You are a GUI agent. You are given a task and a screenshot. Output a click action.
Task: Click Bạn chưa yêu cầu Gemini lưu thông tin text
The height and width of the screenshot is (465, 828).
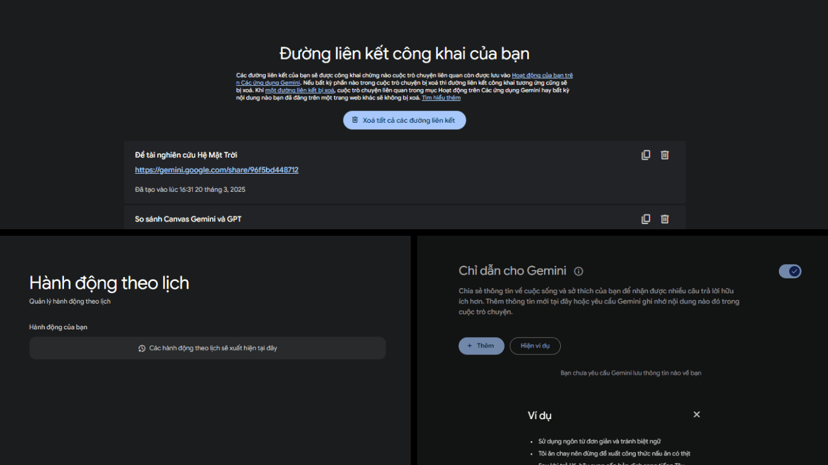pos(631,373)
